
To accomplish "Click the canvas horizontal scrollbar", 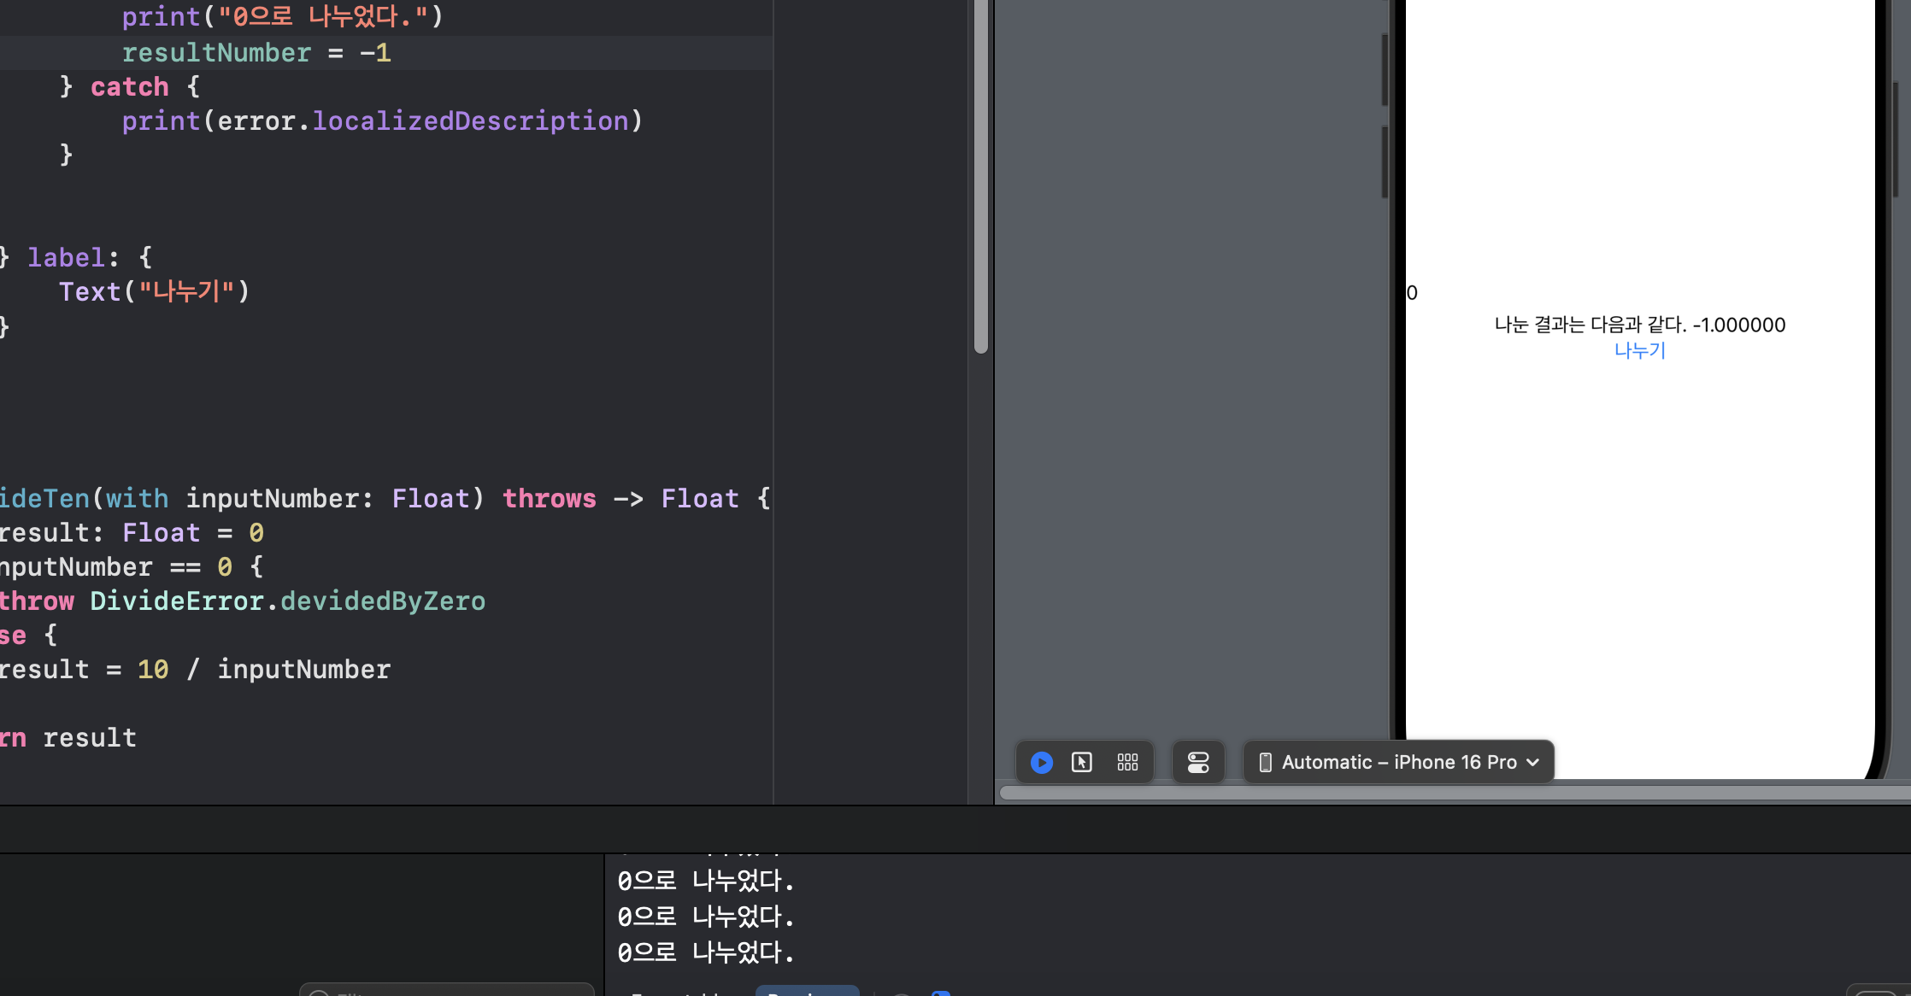I will (x=1453, y=793).
